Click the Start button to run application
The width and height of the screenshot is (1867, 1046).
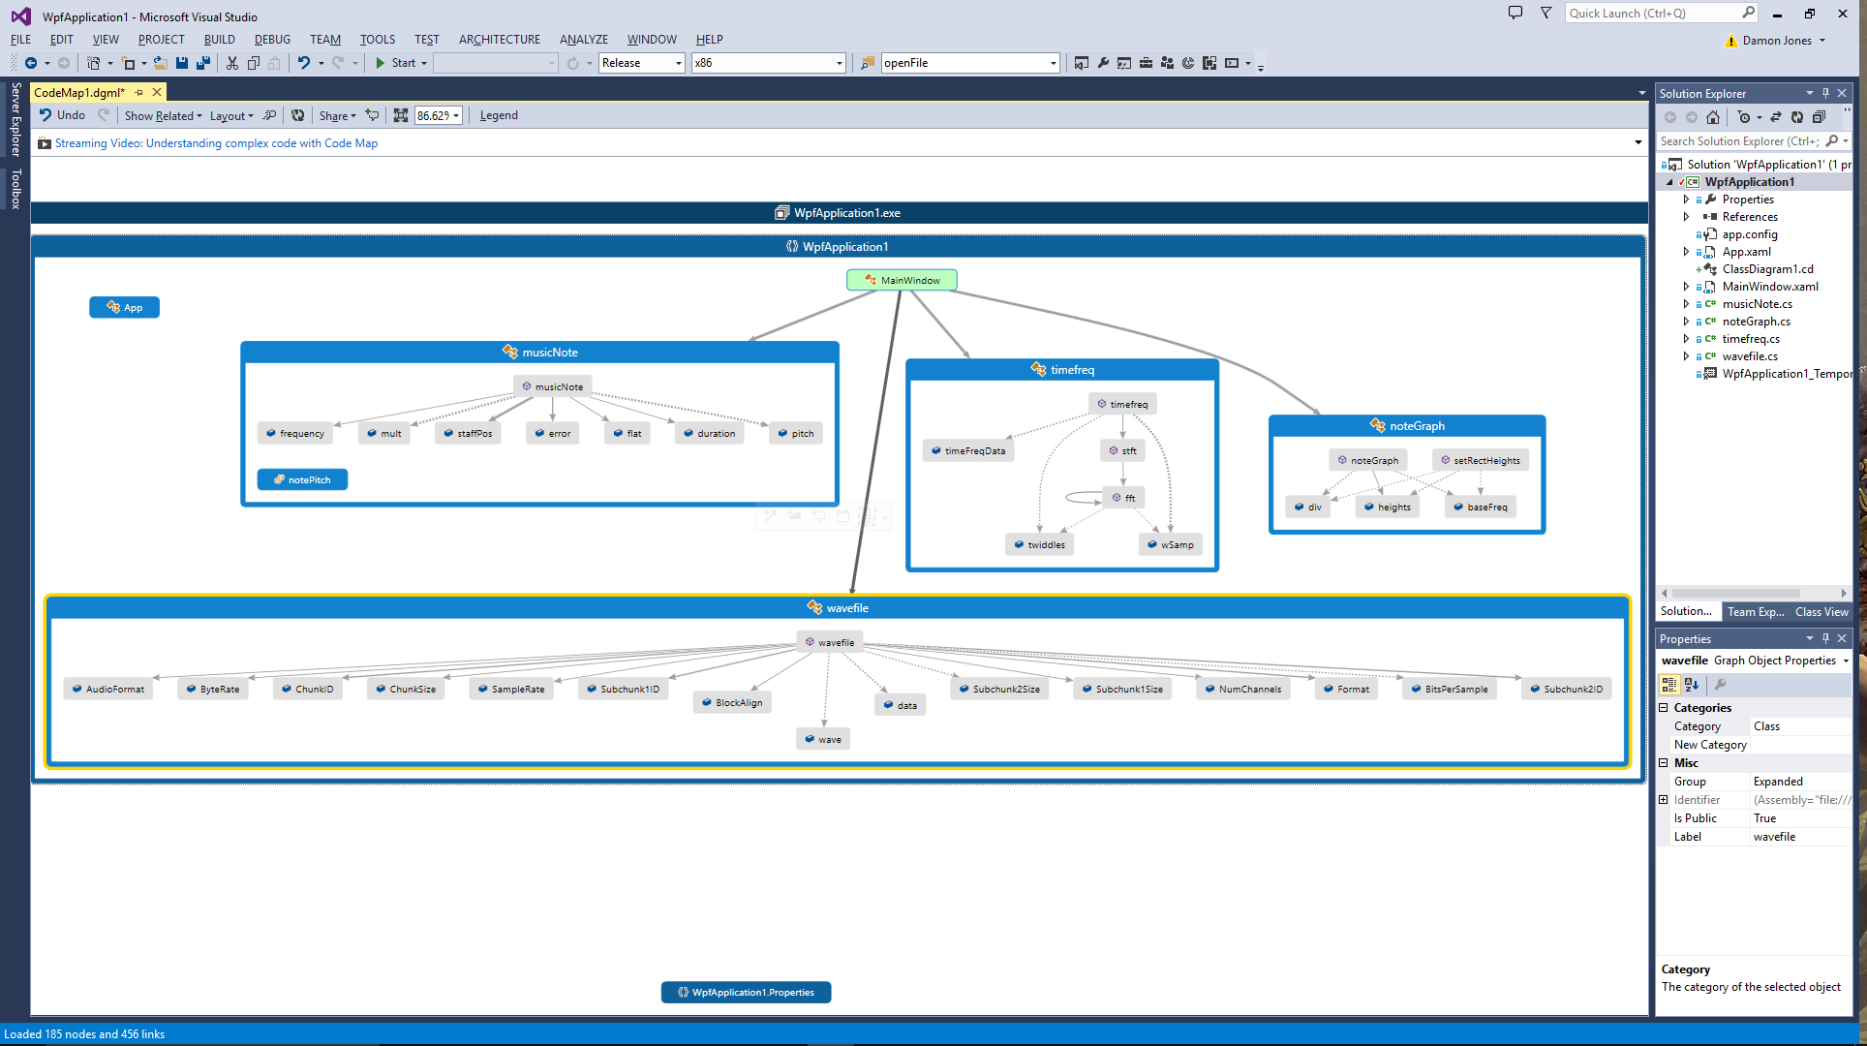click(x=400, y=62)
